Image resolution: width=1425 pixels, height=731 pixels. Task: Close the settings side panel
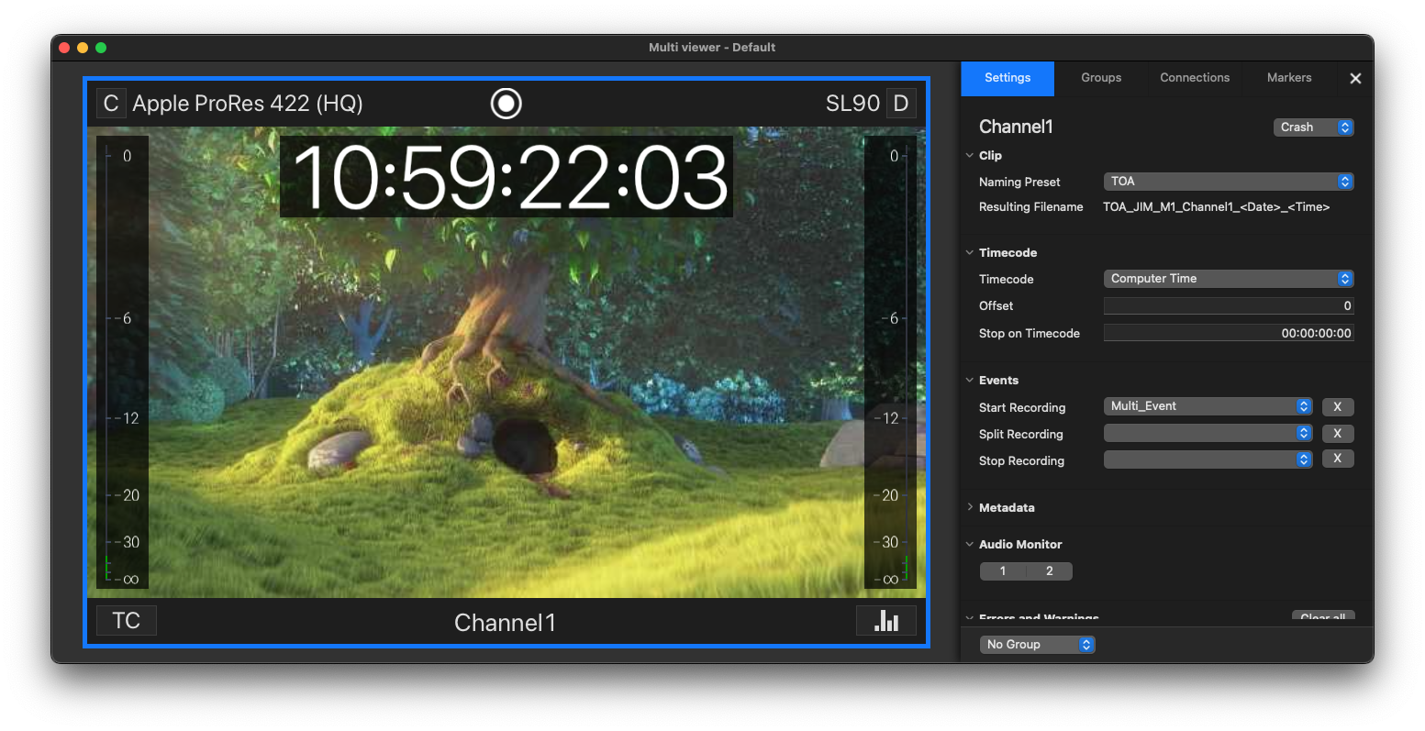(x=1355, y=79)
